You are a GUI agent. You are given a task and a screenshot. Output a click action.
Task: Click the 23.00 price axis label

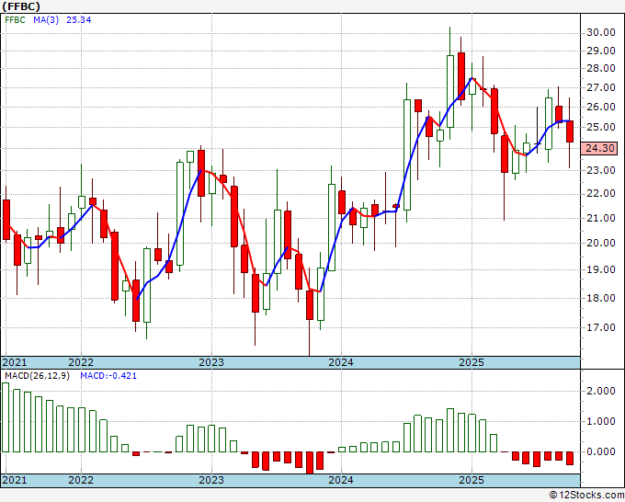(601, 170)
